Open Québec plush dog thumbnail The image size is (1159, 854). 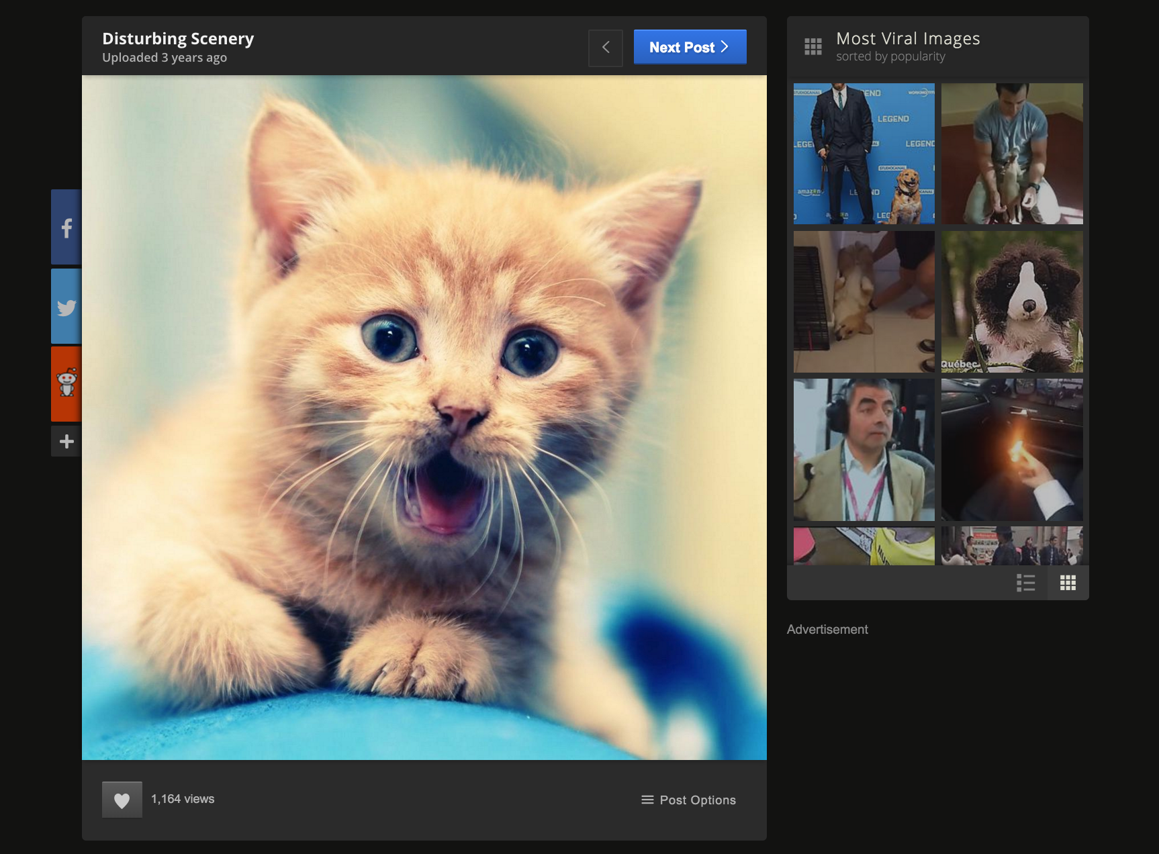(1012, 301)
